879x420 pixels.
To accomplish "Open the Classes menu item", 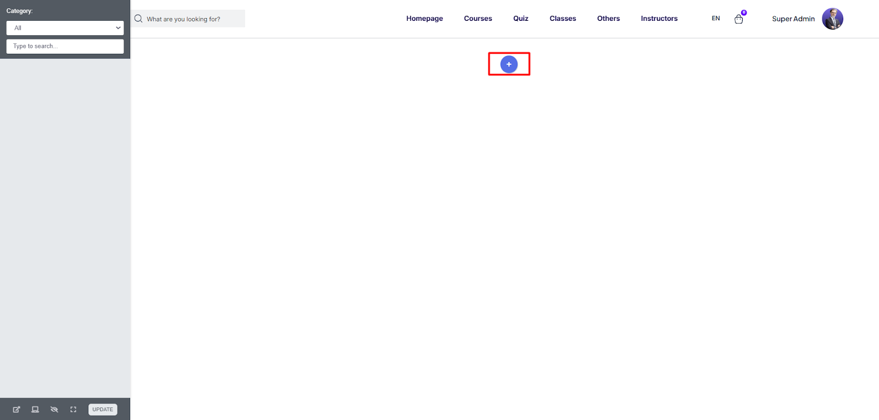I will 563,19.
